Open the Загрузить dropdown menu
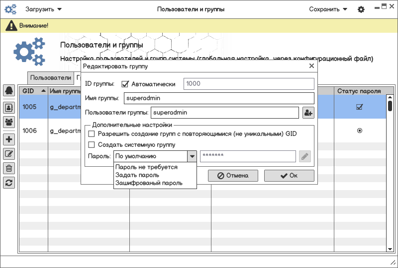 point(44,9)
